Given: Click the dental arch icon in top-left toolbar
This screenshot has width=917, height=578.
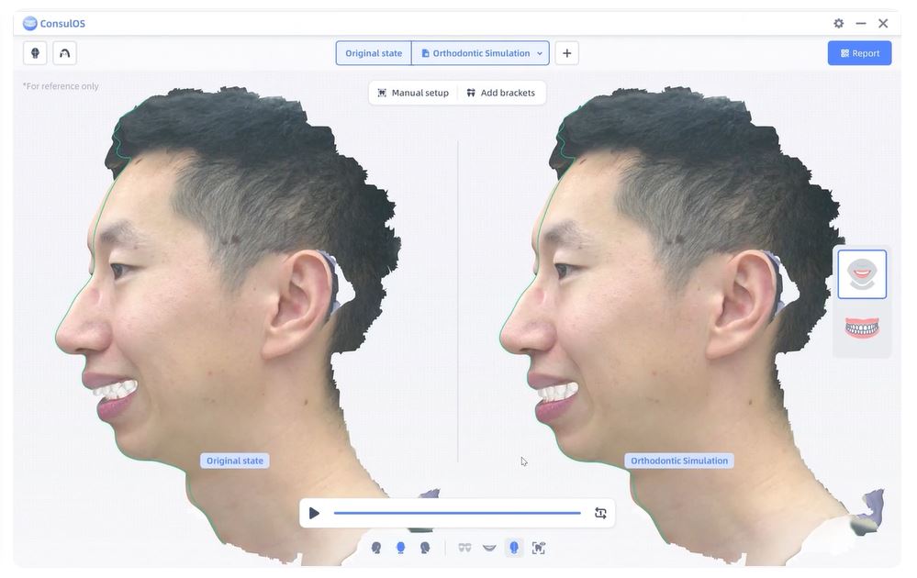Looking at the screenshot, I should 64,53.
